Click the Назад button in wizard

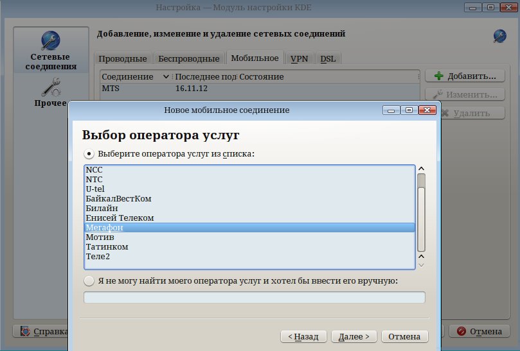point(303,336)
